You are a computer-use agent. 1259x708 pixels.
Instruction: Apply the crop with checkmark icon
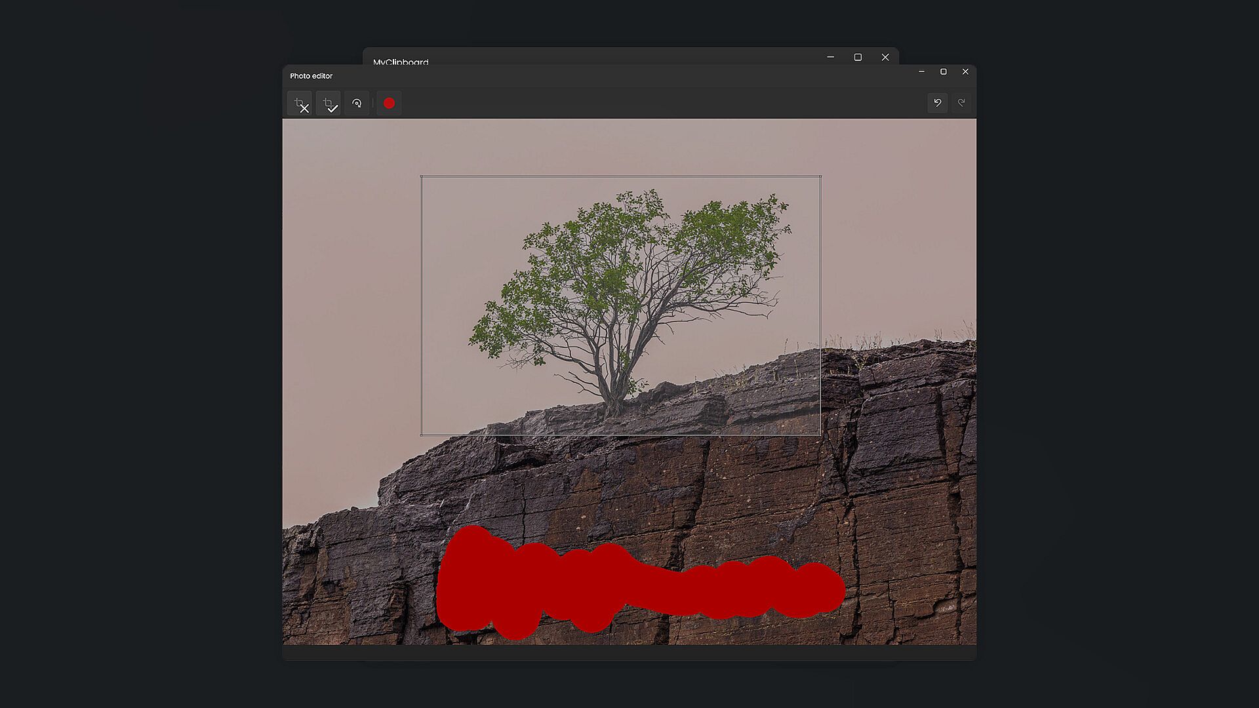point(329,104)
